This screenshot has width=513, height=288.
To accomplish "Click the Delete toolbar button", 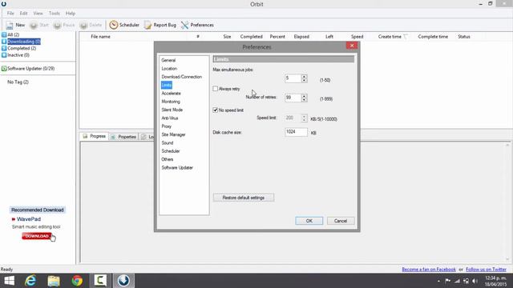I will click(91, 25).
